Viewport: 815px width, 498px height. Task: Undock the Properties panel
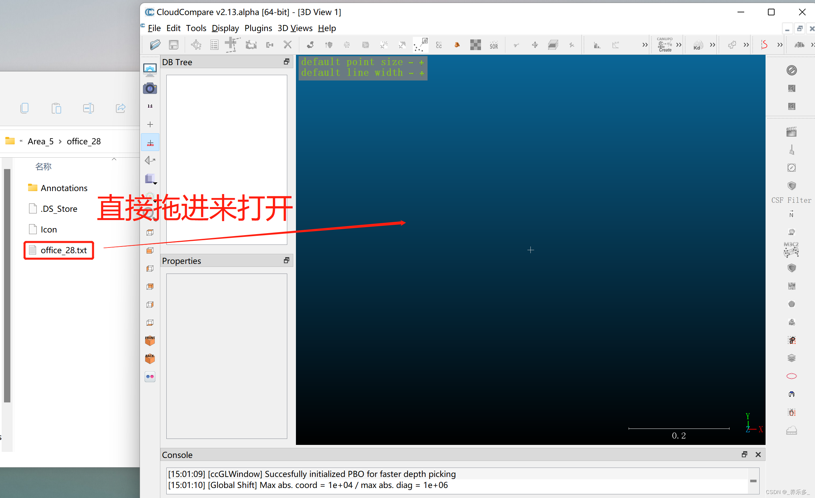pos(287,261)
